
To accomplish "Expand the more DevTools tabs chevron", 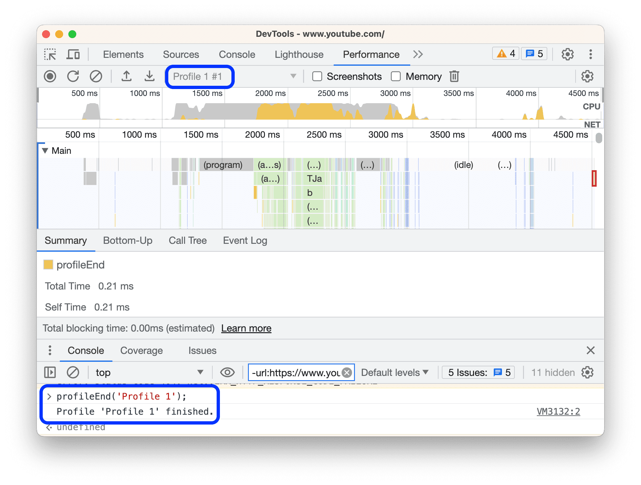I will click(x=418, y=55).
